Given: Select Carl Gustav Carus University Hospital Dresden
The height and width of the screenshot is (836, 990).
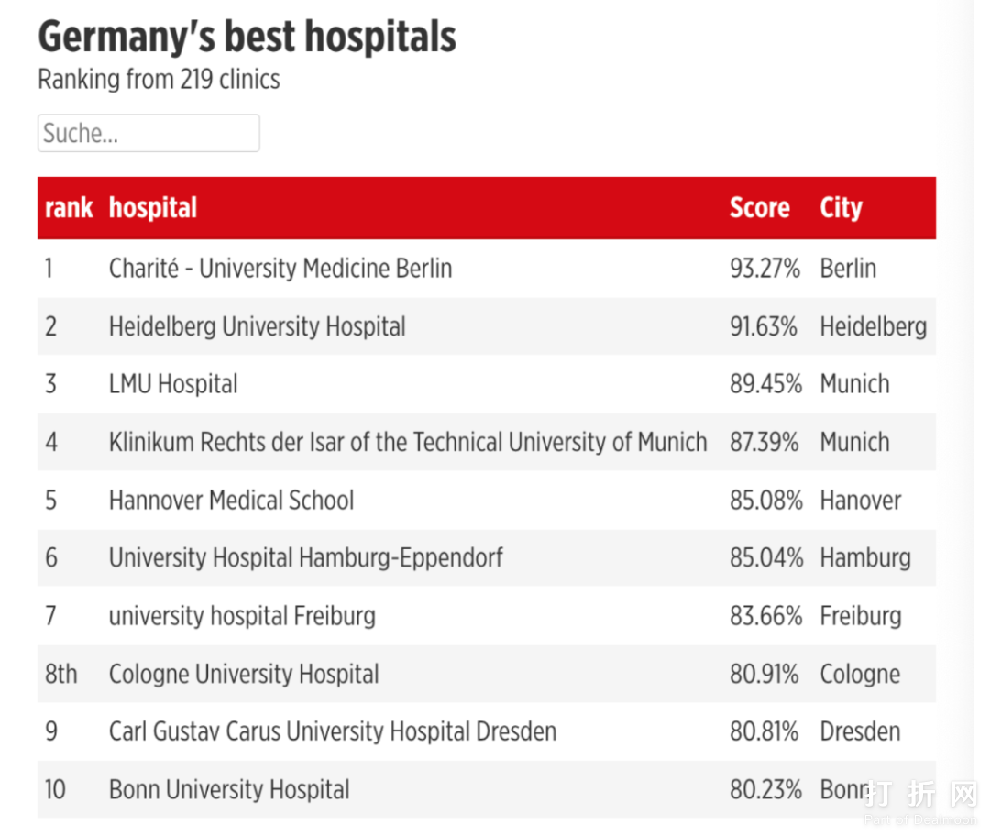Looking at the screenshot, I should tap(332, 732).
